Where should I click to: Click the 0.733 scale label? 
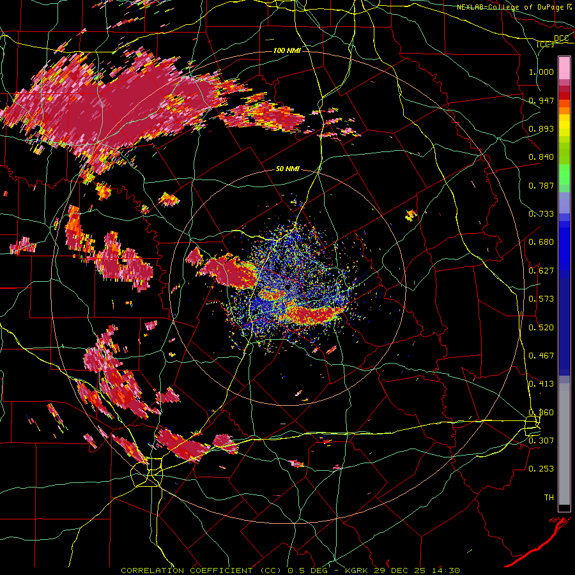point(541,214)
